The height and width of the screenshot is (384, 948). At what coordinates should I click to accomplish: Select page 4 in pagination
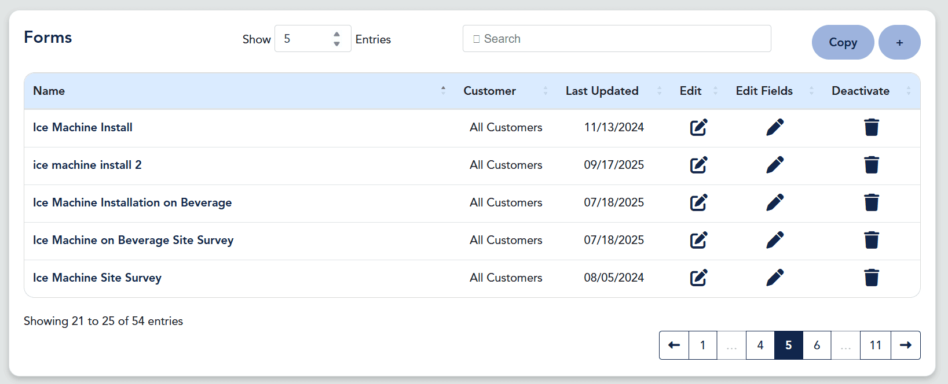click(x=760, y=345)
